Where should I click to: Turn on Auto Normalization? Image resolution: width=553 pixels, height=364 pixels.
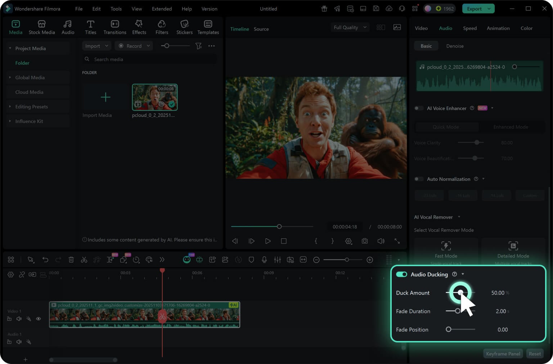click(419, 179)
